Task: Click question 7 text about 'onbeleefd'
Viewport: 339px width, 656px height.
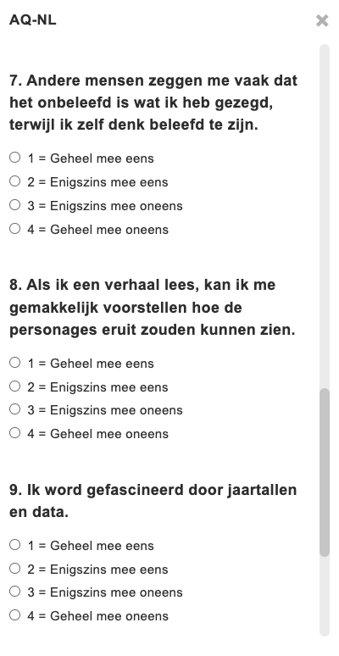Action: (x=153, y=103)
